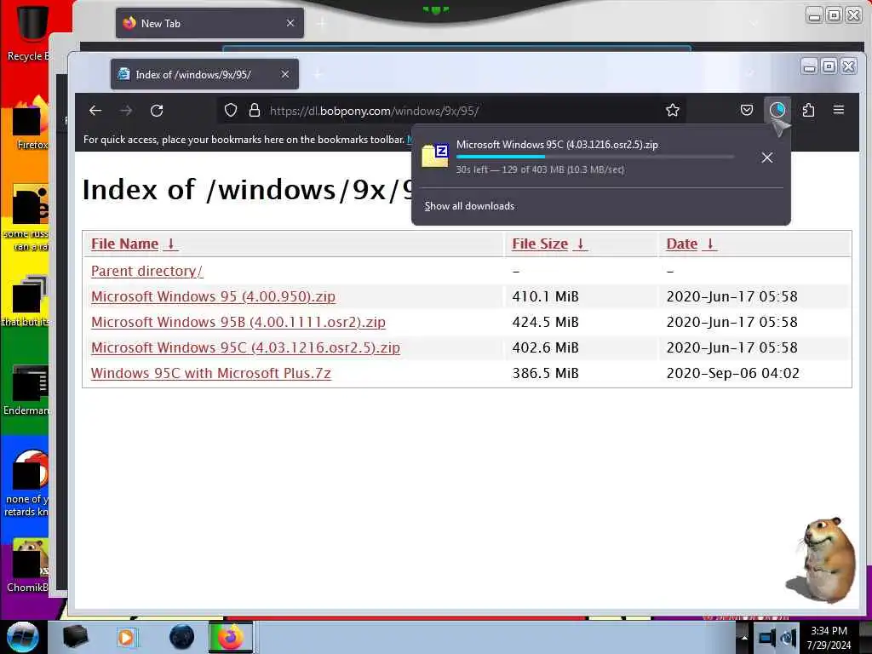Open the tracking protection shield icon
Viewport: 872px width, 654px height.
(x=231, y=111)
